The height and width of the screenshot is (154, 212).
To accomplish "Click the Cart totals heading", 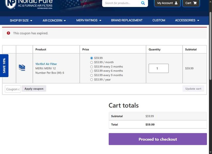I will [124, 105].
